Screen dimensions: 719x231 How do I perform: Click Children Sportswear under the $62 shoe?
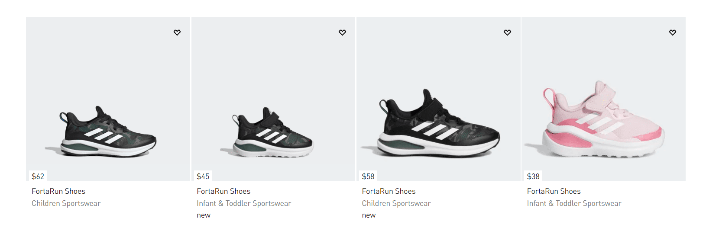click(66, 203)
